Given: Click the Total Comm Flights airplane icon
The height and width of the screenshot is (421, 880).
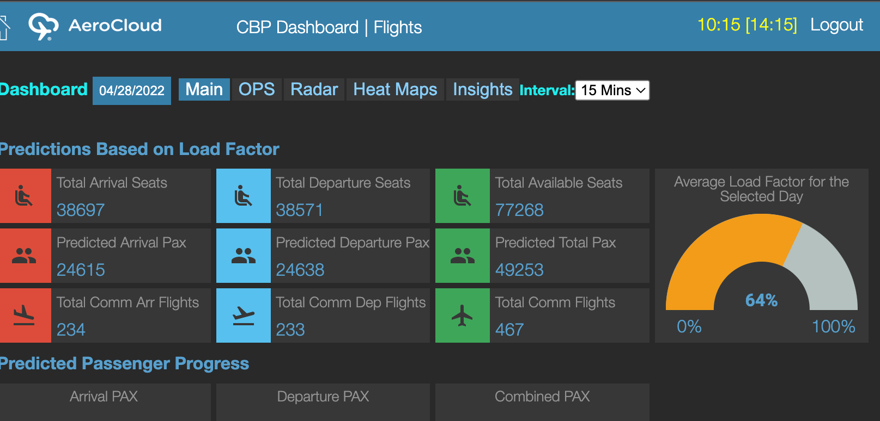Looking at the screenshot, I should tap(463, 315).
